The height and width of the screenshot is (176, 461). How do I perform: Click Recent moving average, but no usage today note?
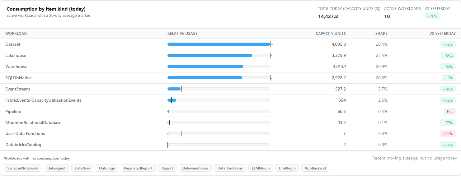pyautogui.click(x=415, y=158)
